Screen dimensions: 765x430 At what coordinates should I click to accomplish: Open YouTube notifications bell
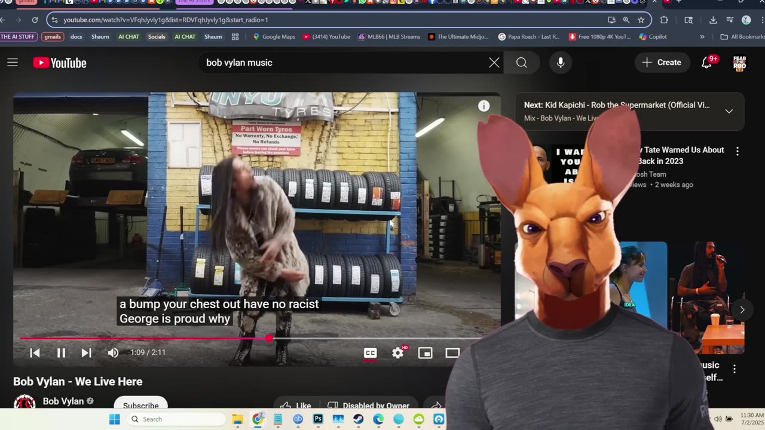(706, 63)
